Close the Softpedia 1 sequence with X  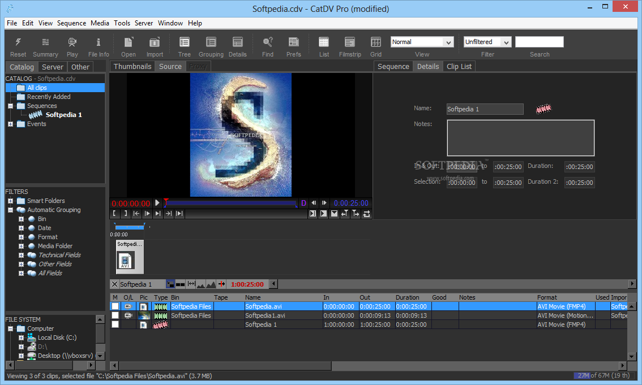pos(114,284)
